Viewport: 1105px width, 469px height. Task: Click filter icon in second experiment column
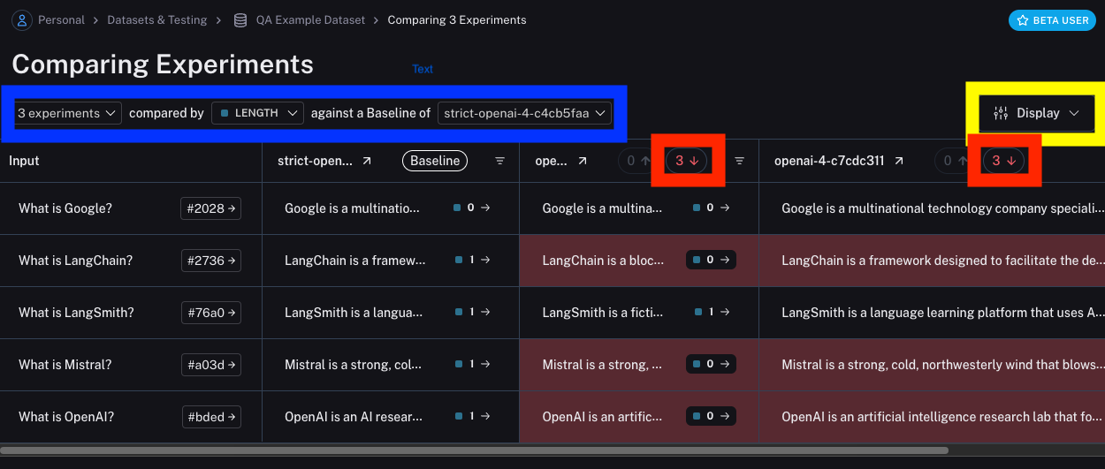click(x=740, y=161)
